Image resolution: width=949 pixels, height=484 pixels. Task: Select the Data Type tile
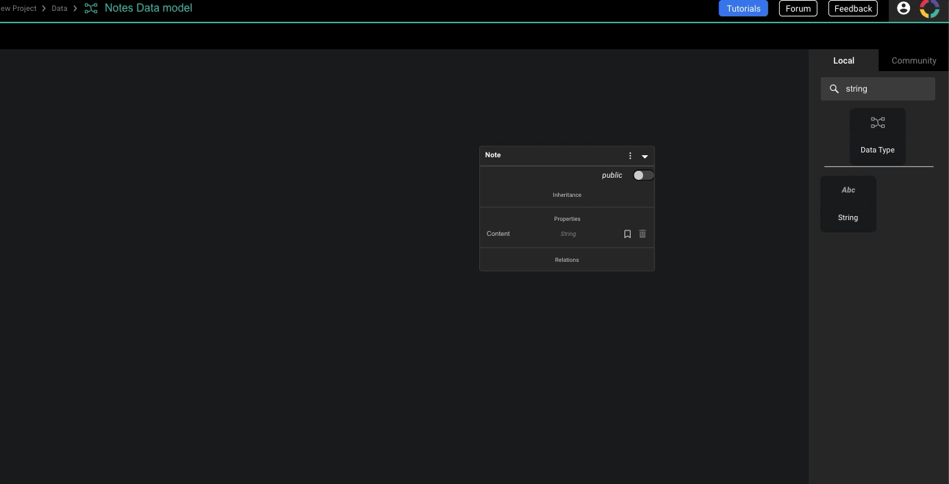tap(877, 136)
